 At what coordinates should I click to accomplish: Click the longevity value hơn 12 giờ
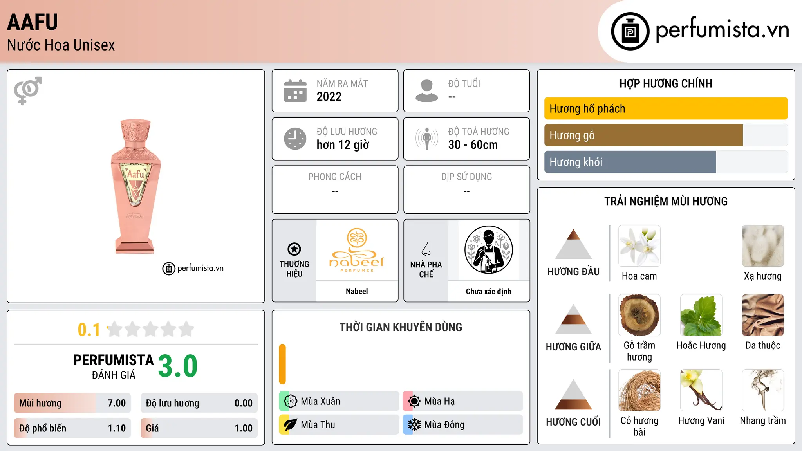(x=343, y=145)
